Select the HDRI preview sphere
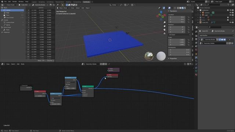This screenshot has width=235, height=132. [x=149, y=56]
